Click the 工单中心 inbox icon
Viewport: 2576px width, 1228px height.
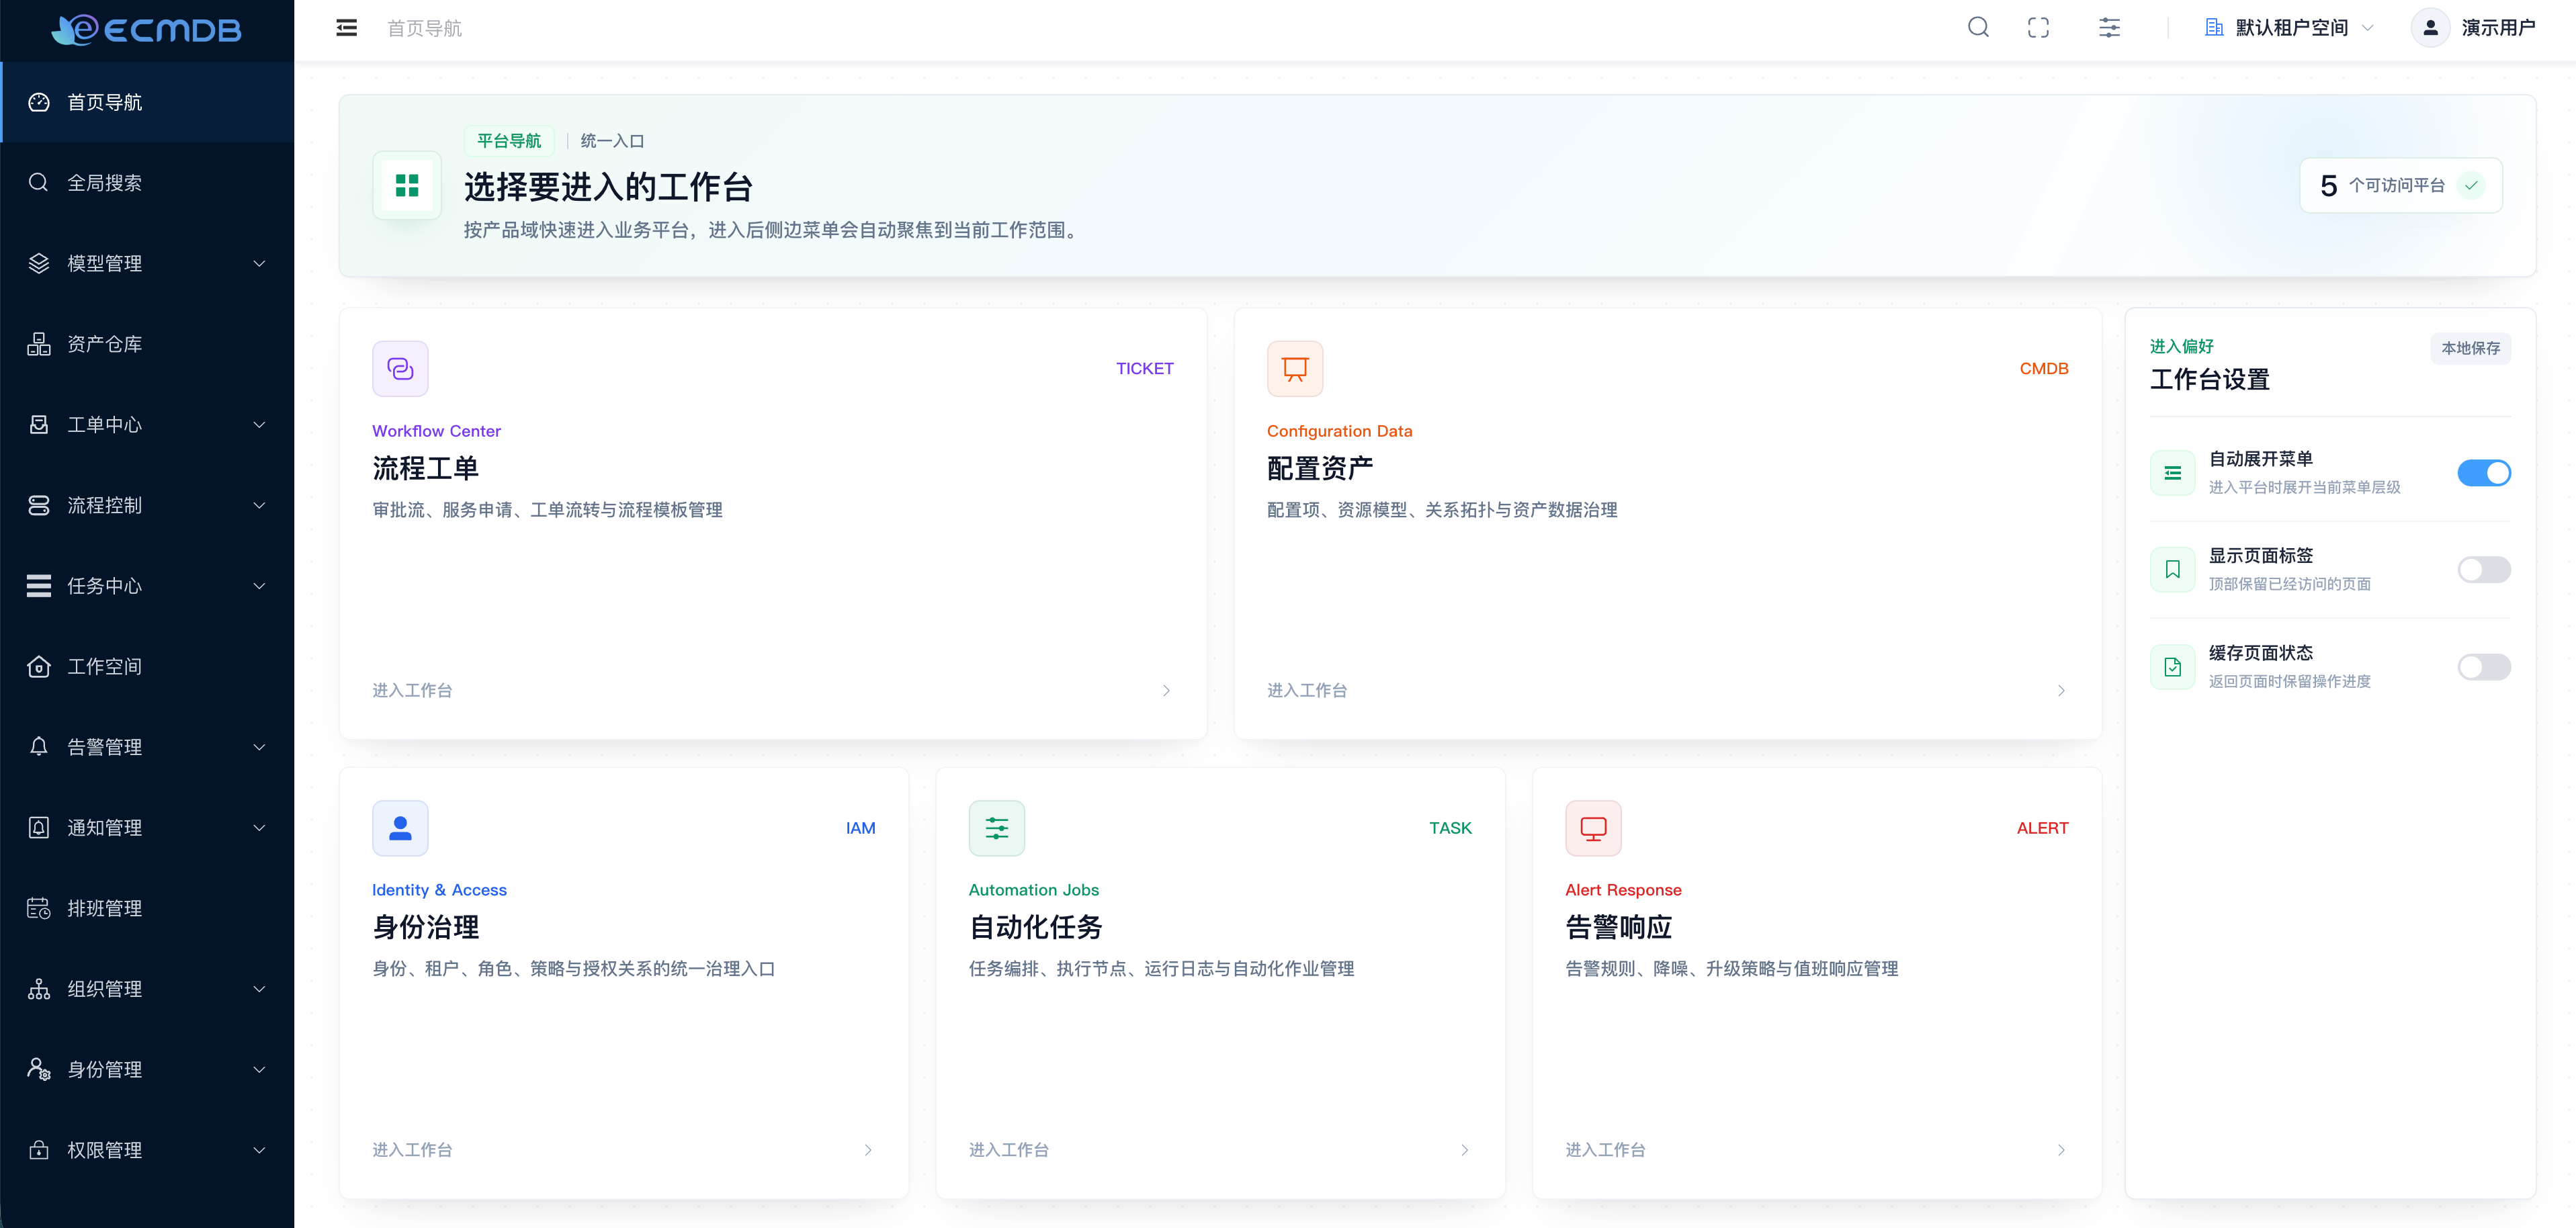point(39,425)
